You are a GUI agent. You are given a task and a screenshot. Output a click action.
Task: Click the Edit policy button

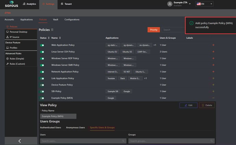click(188, 105)
